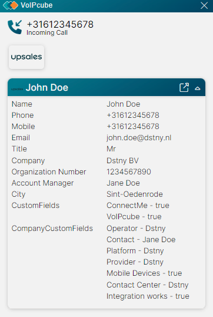Click the email john.doe@dstny.nl
Screen dimensions: 213x317
click(139, 138)
